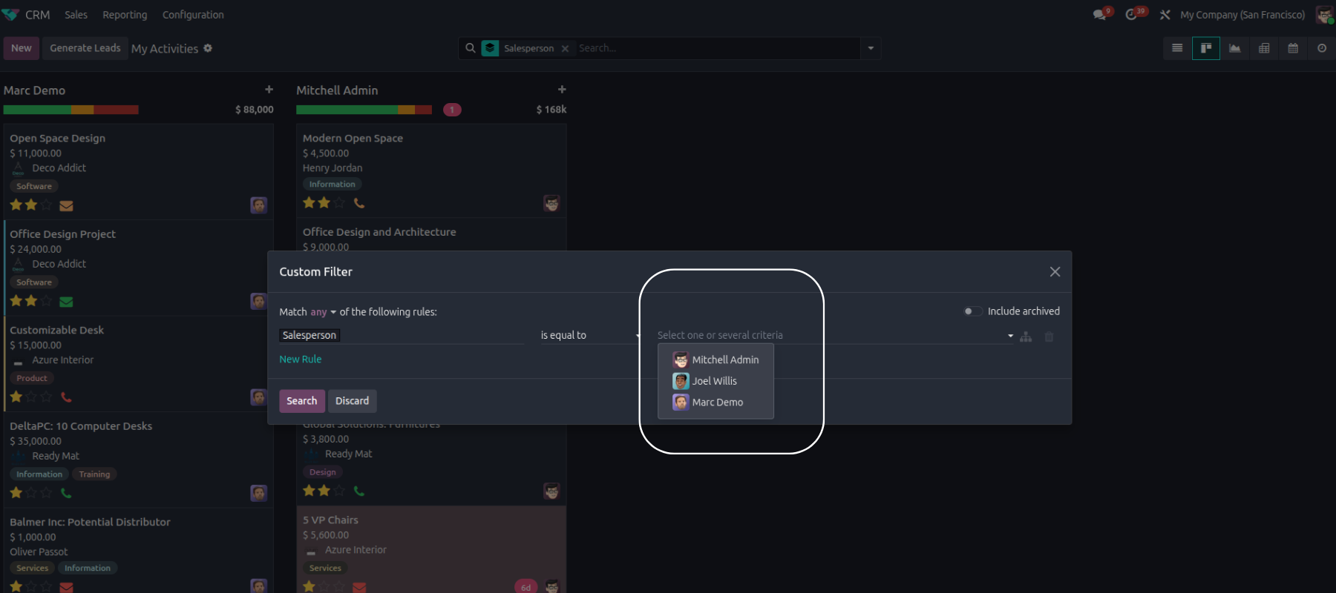This screenshot has height=593, width=1336.
Task: Open the conversations message icon
Action: (1099, 15)
